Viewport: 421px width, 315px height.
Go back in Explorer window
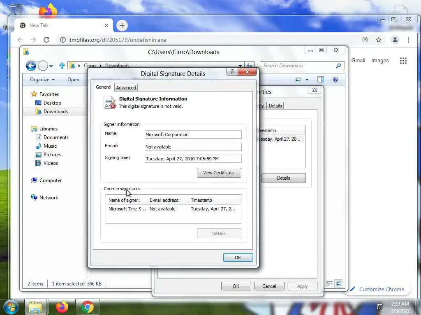tap(31, 66)
